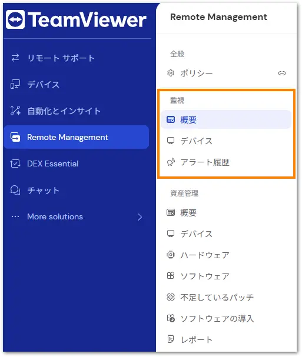Image resolution: width=302 pixels, height=357 pixels.
Task: Click the アラート履歴 bell icon
Action: pos(171,162)
